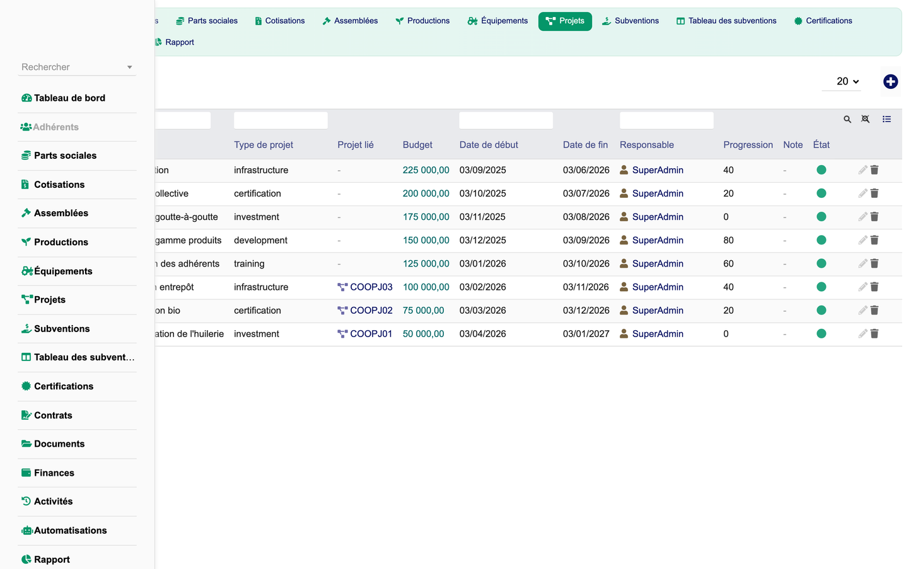Open the Rechercher sidebar dropdown

coord(77,67)
